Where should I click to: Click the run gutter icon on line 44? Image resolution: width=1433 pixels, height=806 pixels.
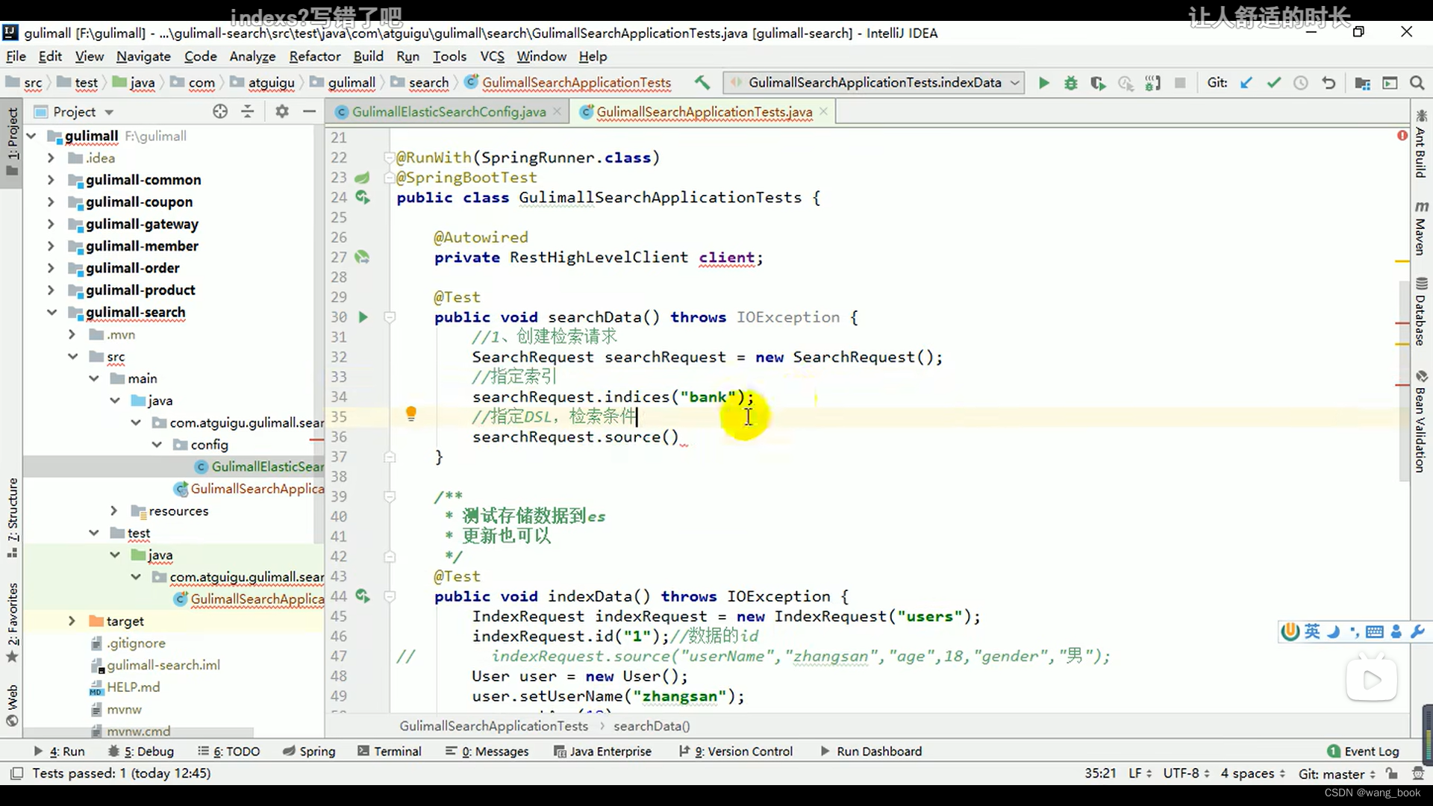point(363,596)
